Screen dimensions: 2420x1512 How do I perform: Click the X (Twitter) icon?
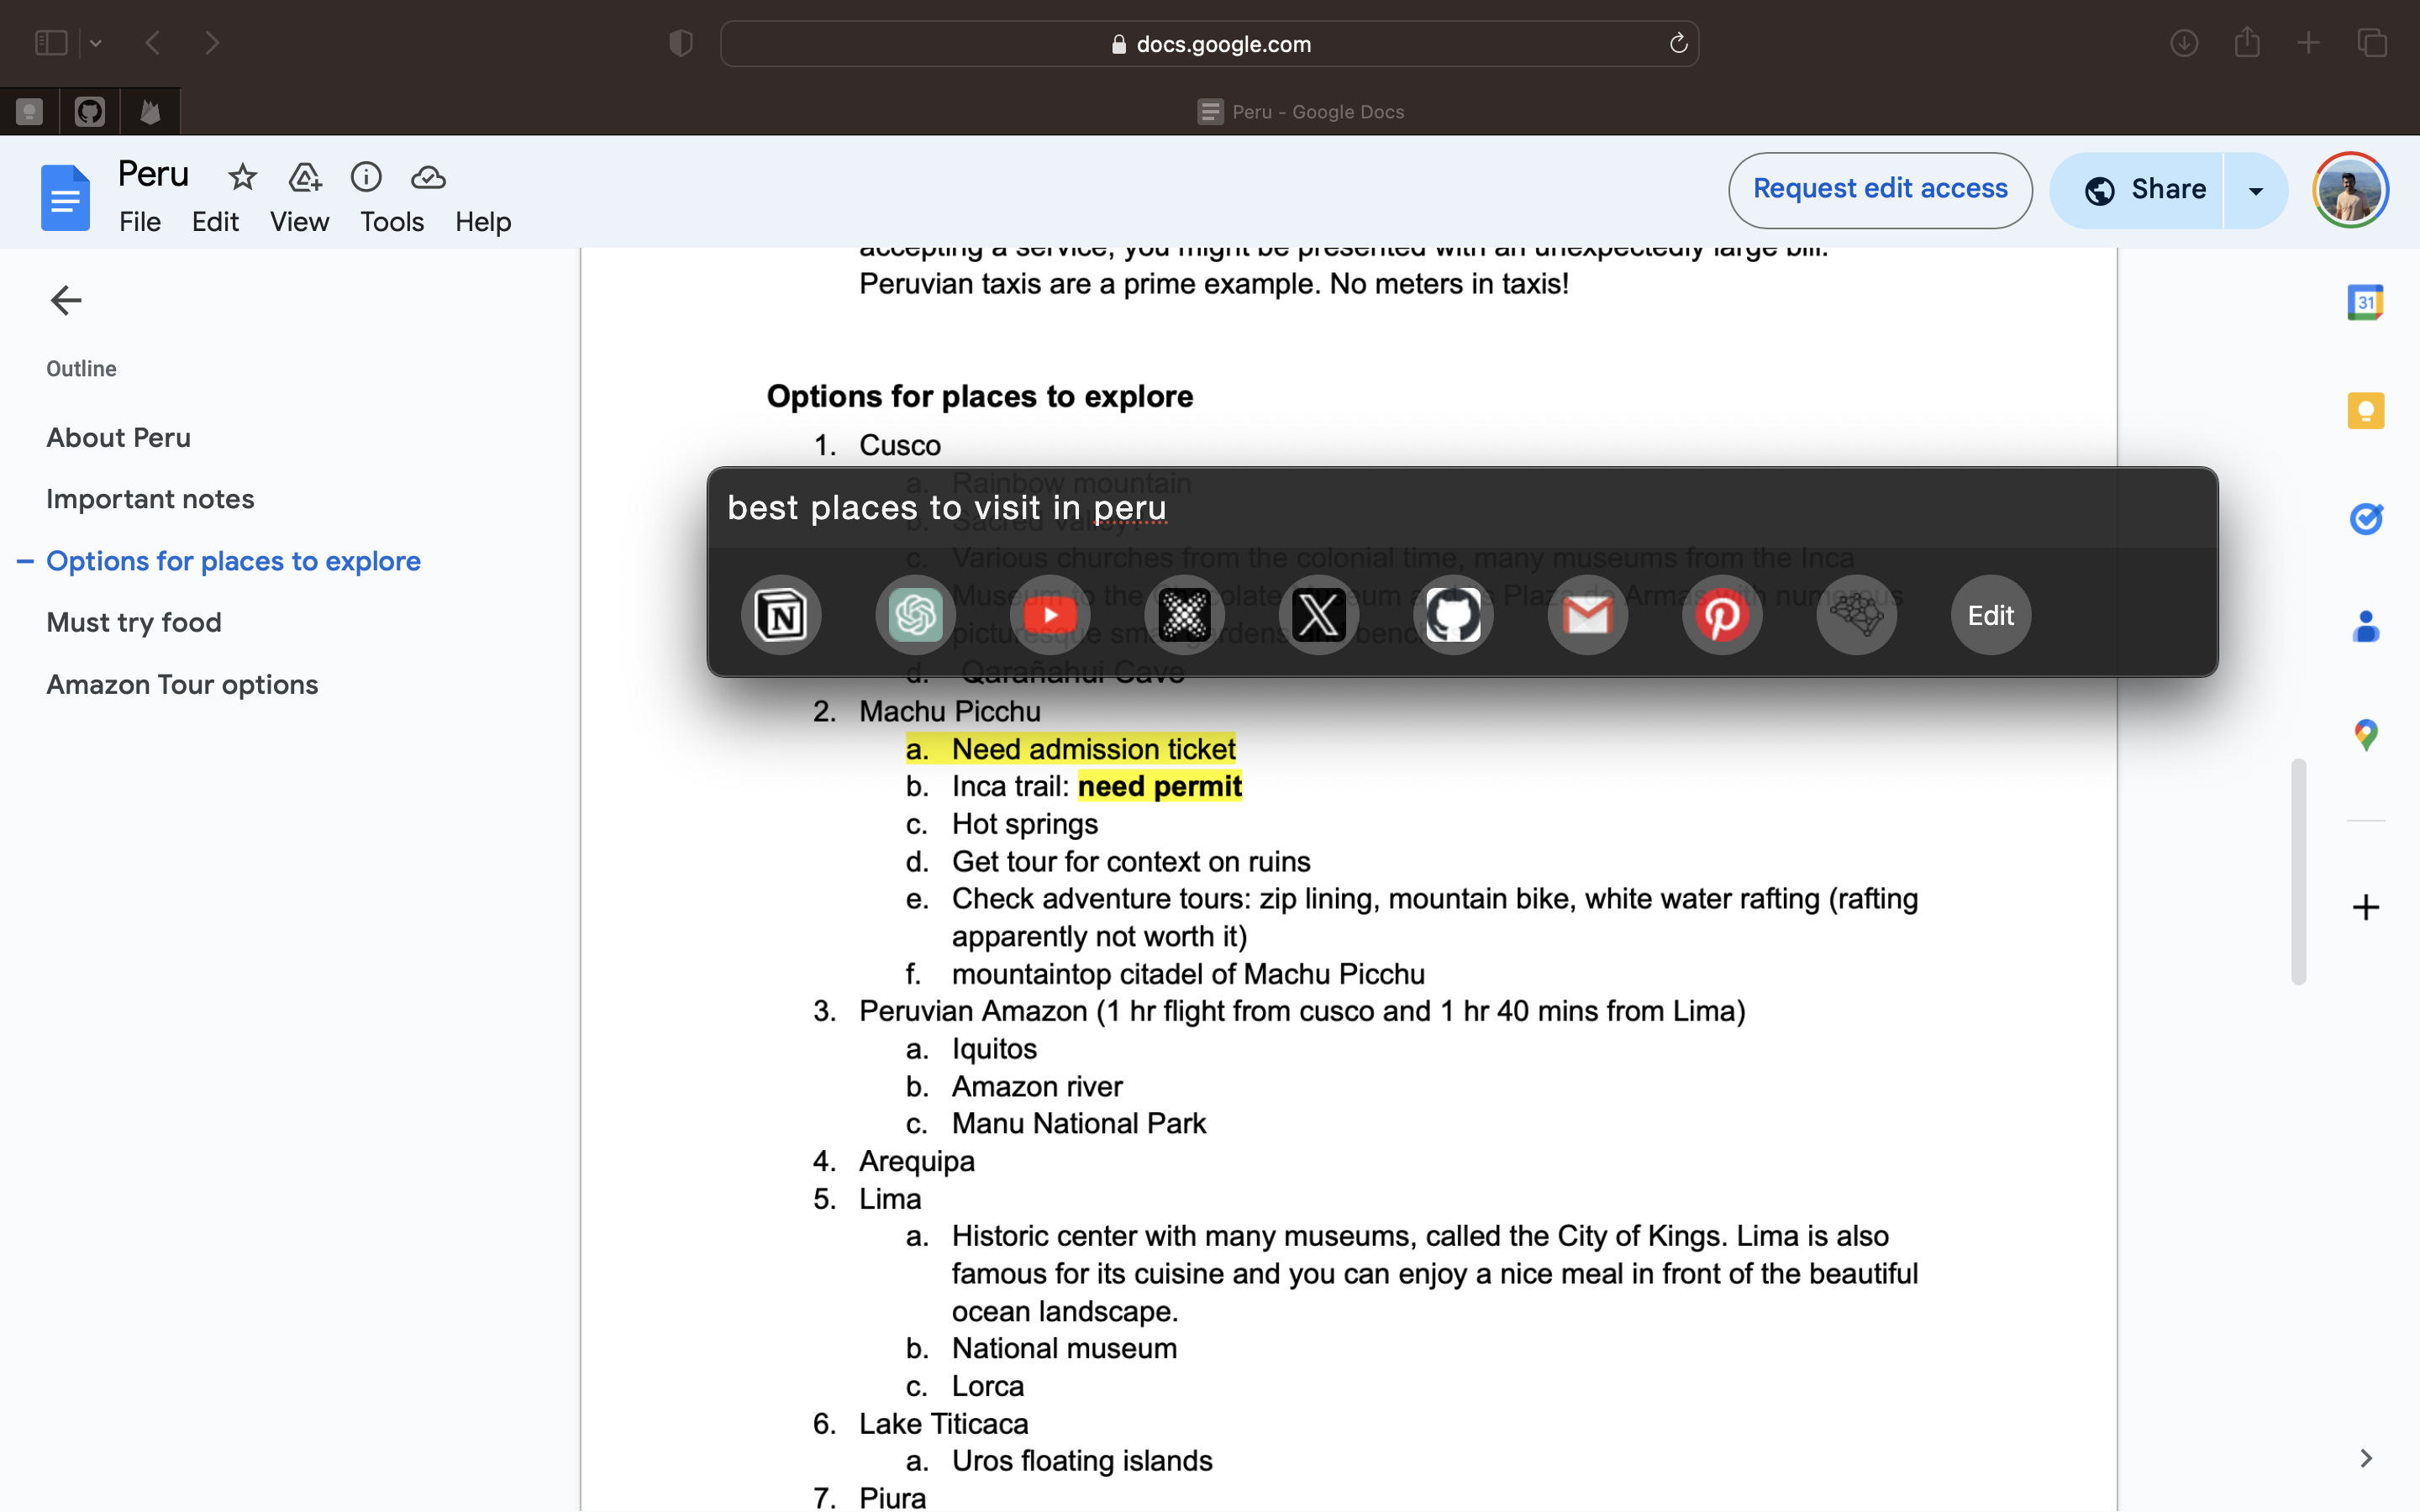[x=1318, y=615]
